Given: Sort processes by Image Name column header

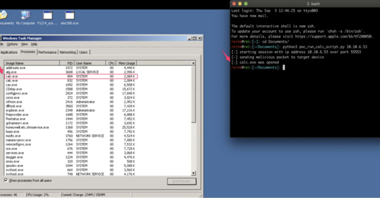Looking at the screenshot, I should pos(32,63).
